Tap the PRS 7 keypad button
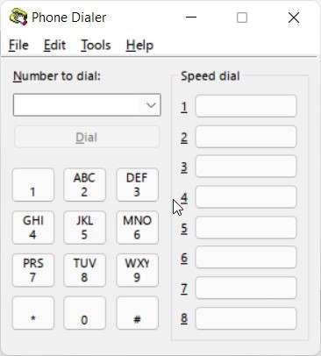Image resolution: width=321 pixels, height=356 pixels. [x=33, y=270]
